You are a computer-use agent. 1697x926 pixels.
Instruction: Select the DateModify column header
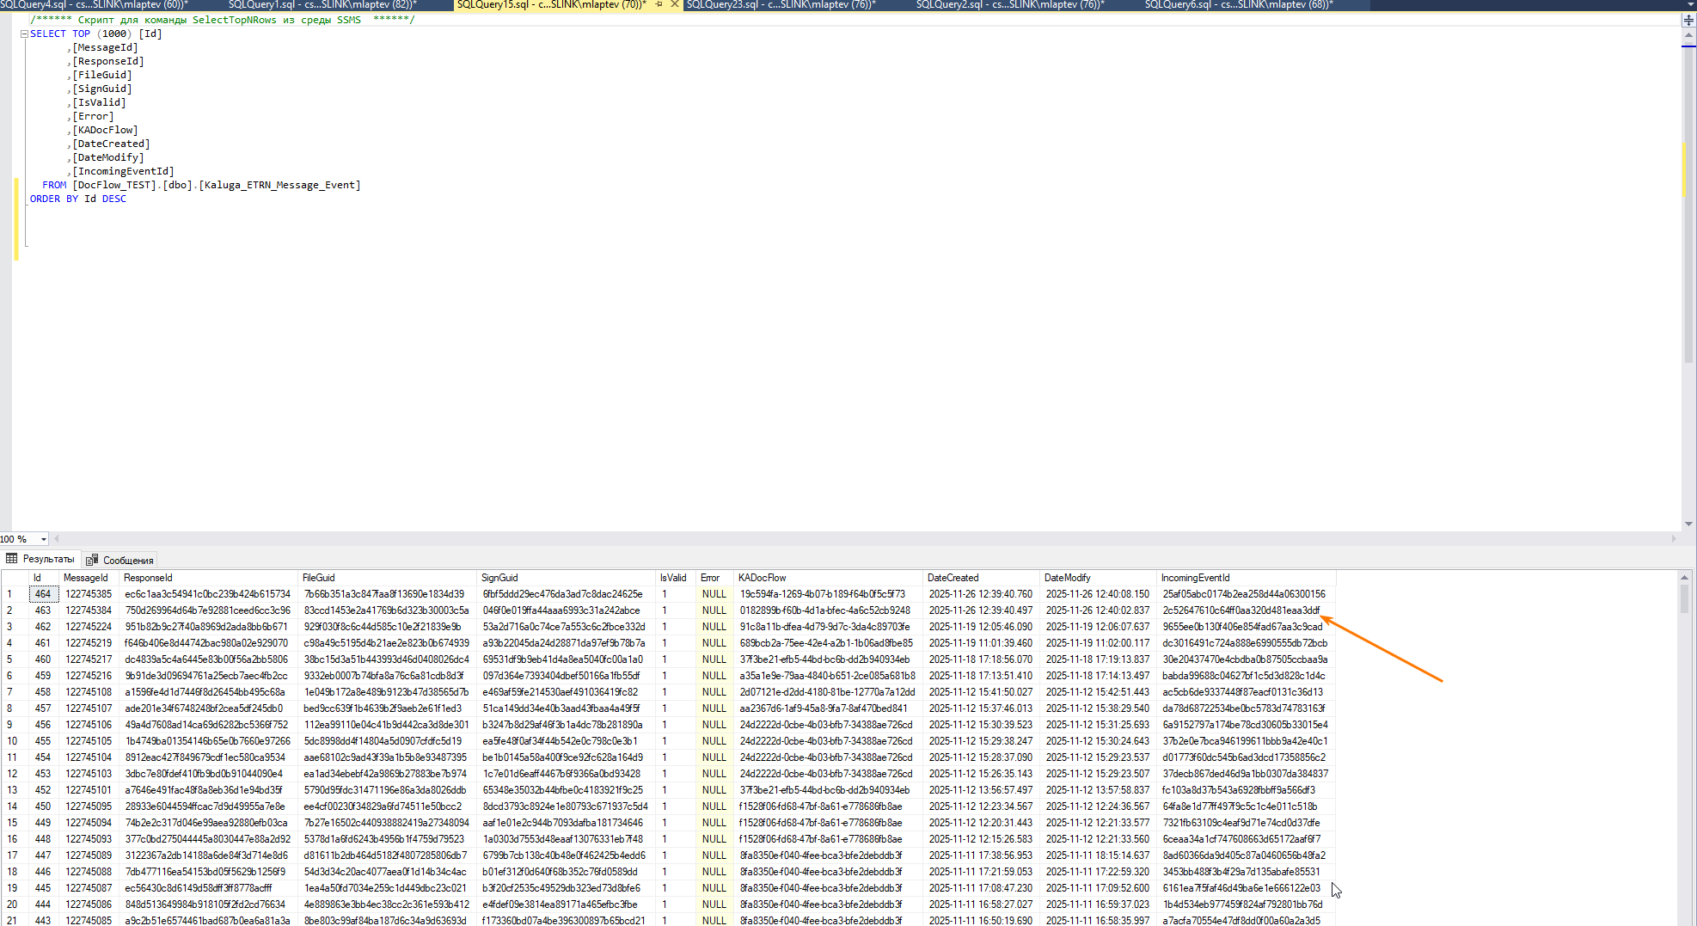[1098, 578]
